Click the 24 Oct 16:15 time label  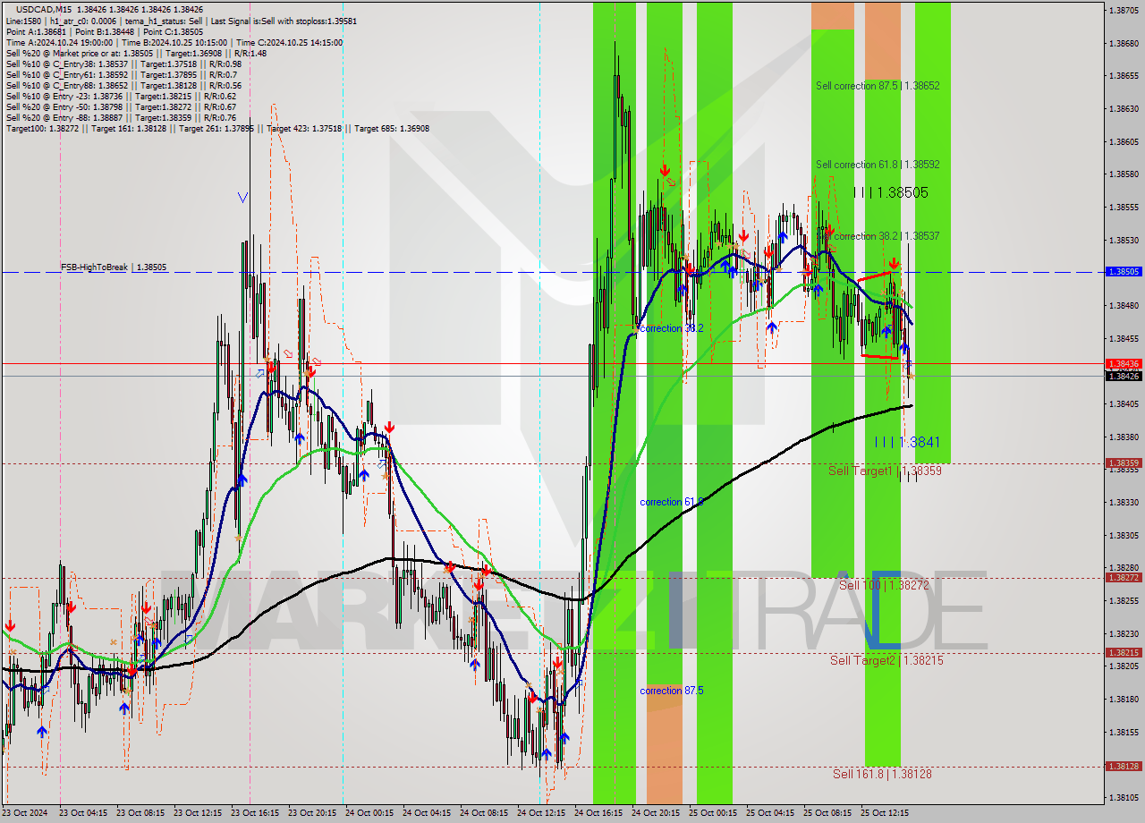point(598,813)
